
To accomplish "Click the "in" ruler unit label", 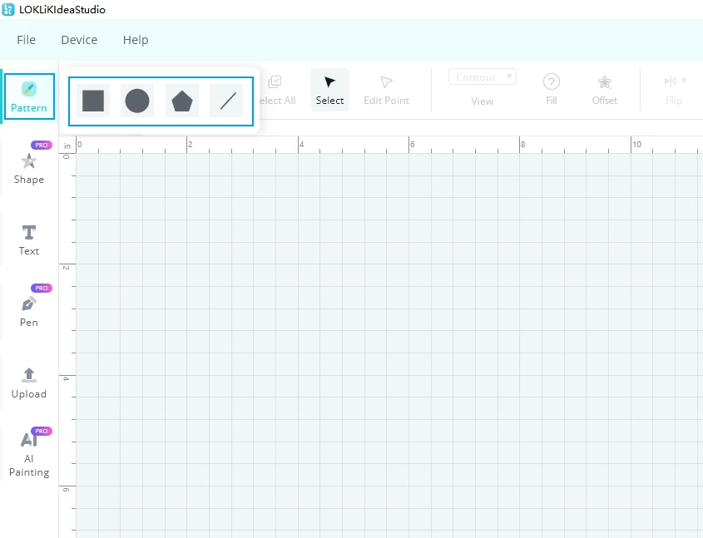I will pyautogui.click(x=67, y=146).
